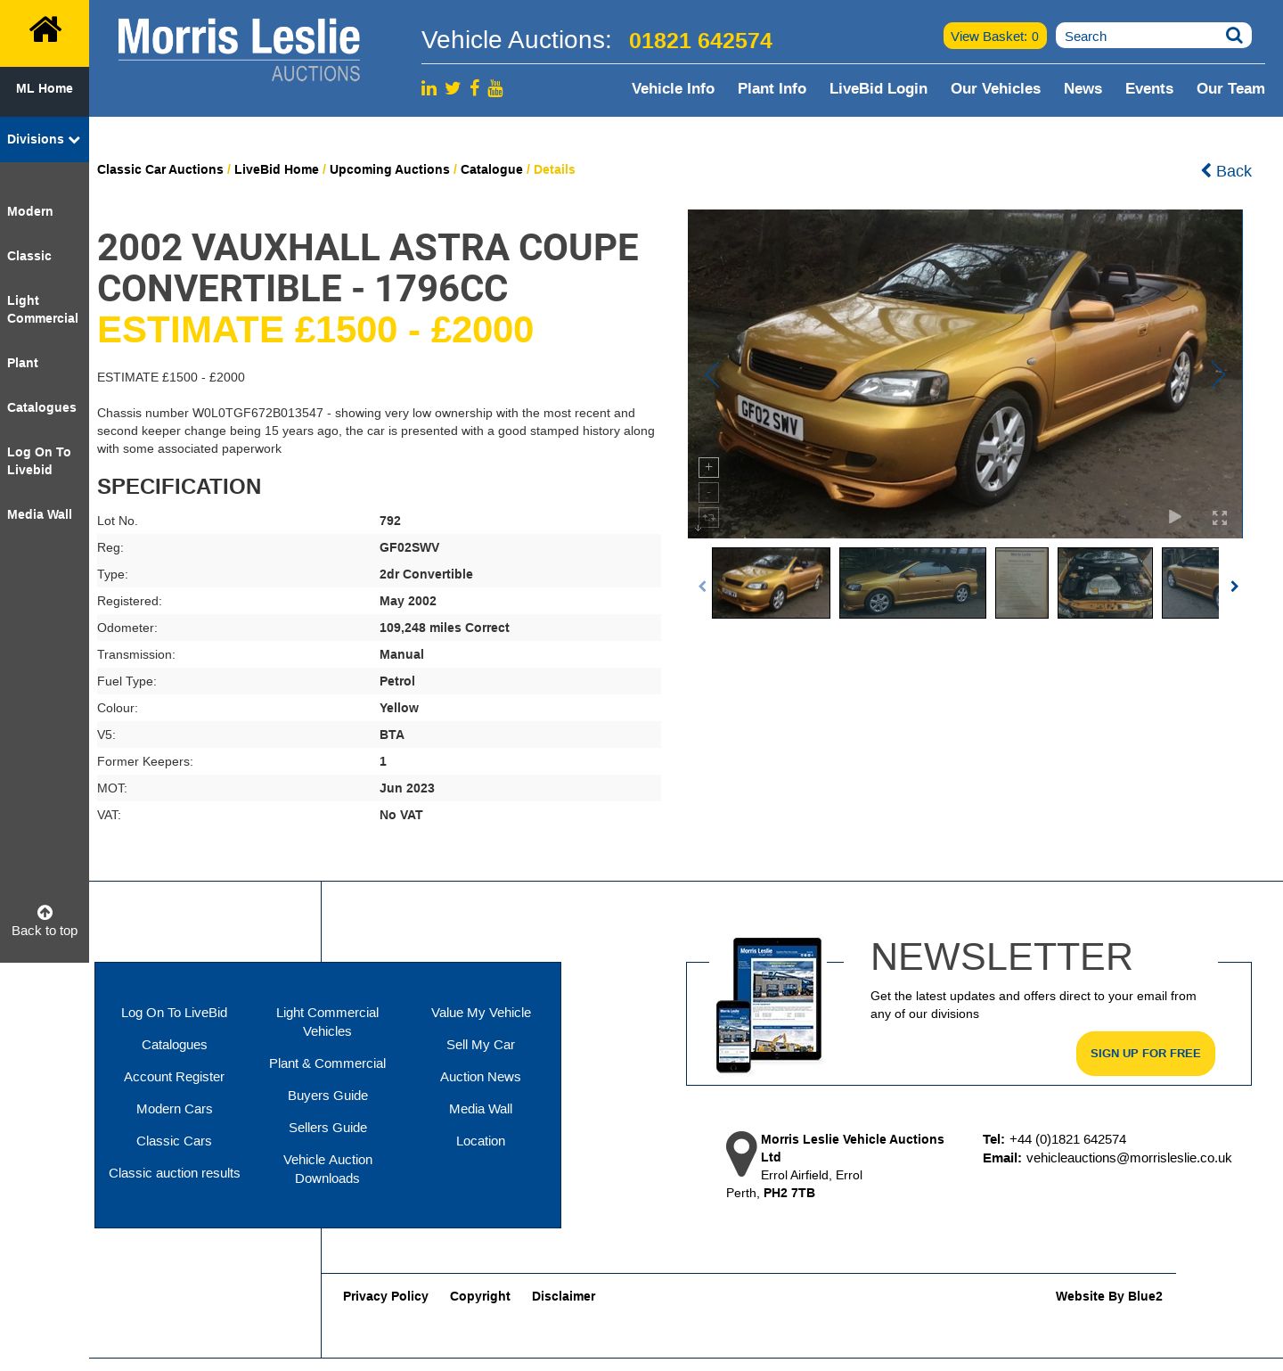Click the Back to top arrow icon

coord(45,912)
